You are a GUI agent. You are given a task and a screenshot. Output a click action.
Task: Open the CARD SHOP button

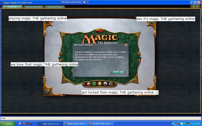195,6
